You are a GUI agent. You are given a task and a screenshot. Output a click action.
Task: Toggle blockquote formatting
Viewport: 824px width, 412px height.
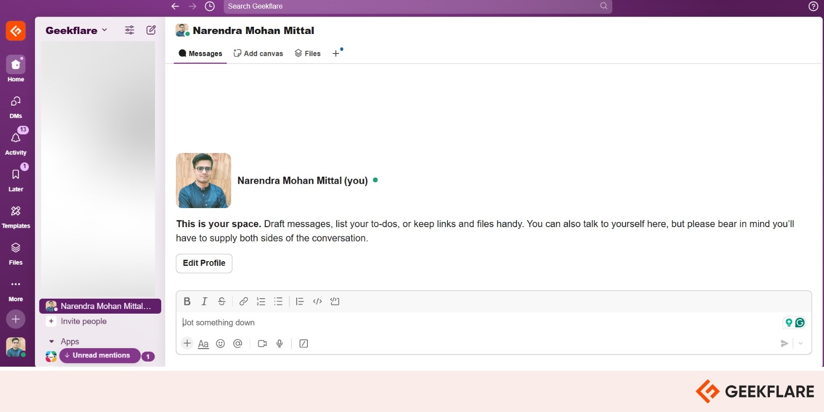coord(300,301)
